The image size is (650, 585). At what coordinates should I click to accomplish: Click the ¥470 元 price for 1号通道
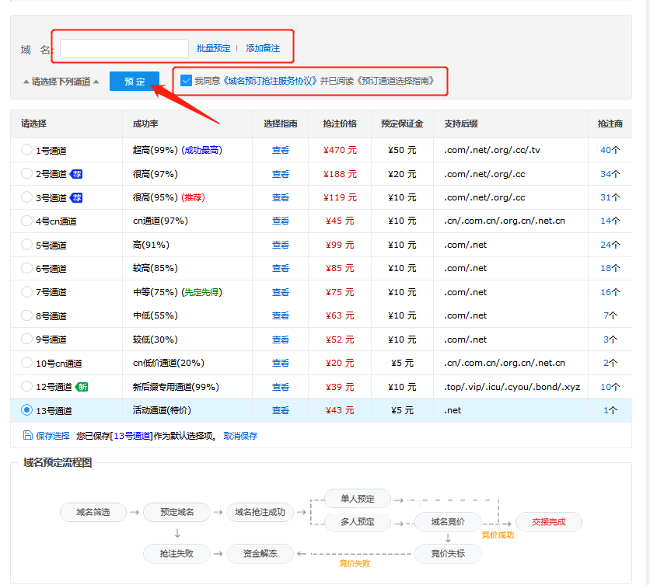pyautogui.click(x=340, y=150)
